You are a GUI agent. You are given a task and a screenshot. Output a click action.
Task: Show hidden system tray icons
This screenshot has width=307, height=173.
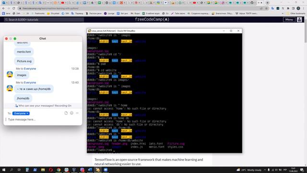(x=265, y=170)
